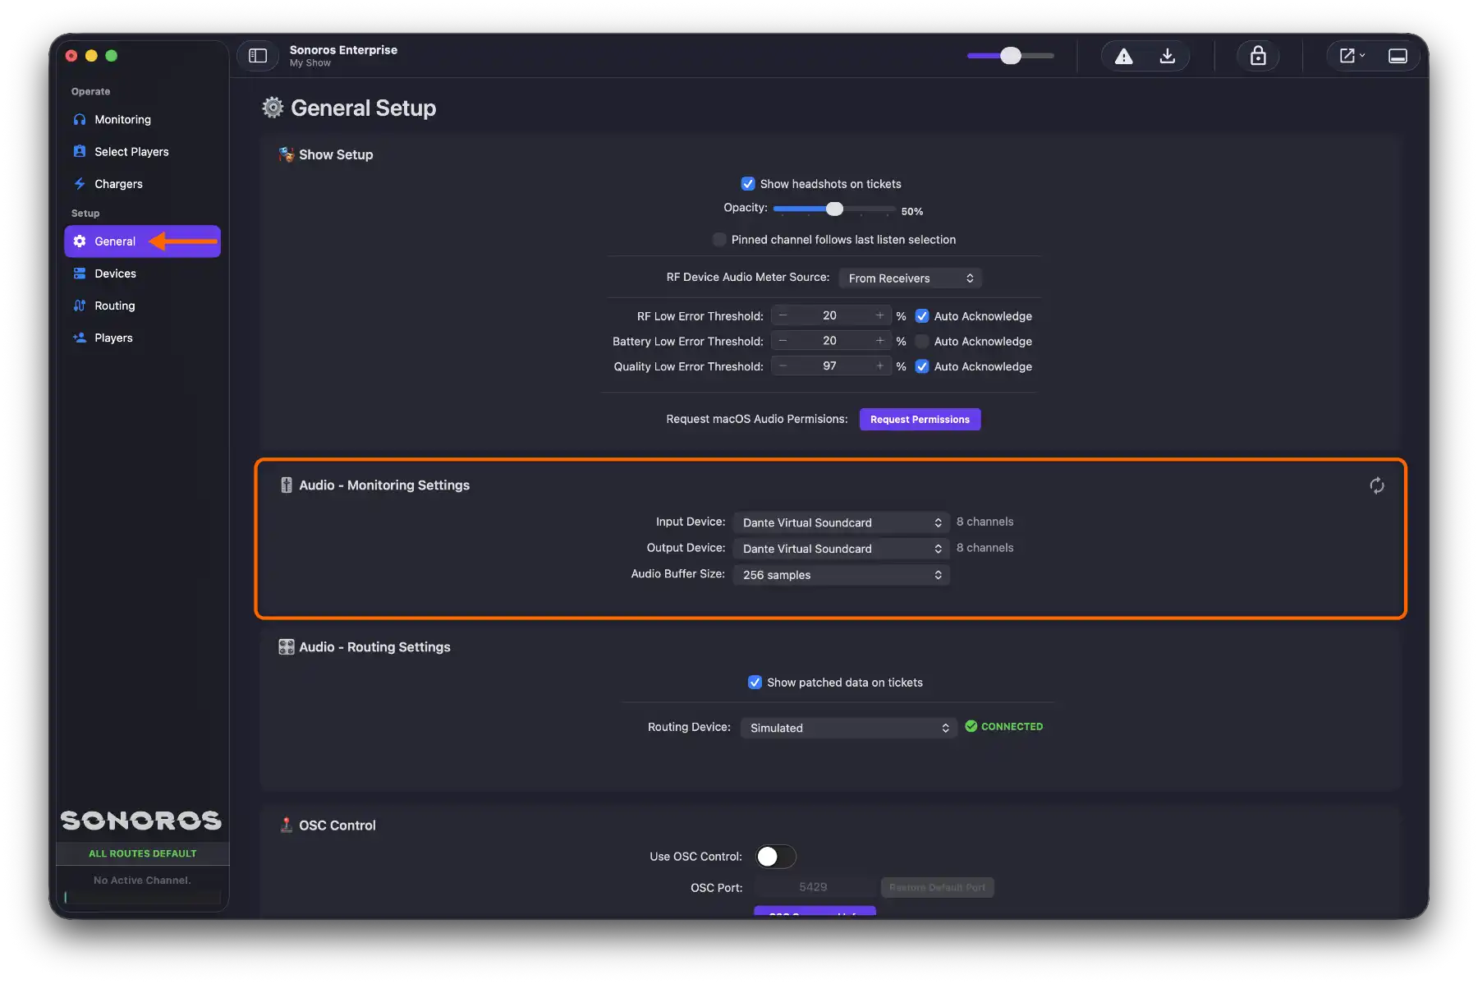The image size is (1478, 984).
Task: Click Restore Default Port button
Action: coord(937,888)
